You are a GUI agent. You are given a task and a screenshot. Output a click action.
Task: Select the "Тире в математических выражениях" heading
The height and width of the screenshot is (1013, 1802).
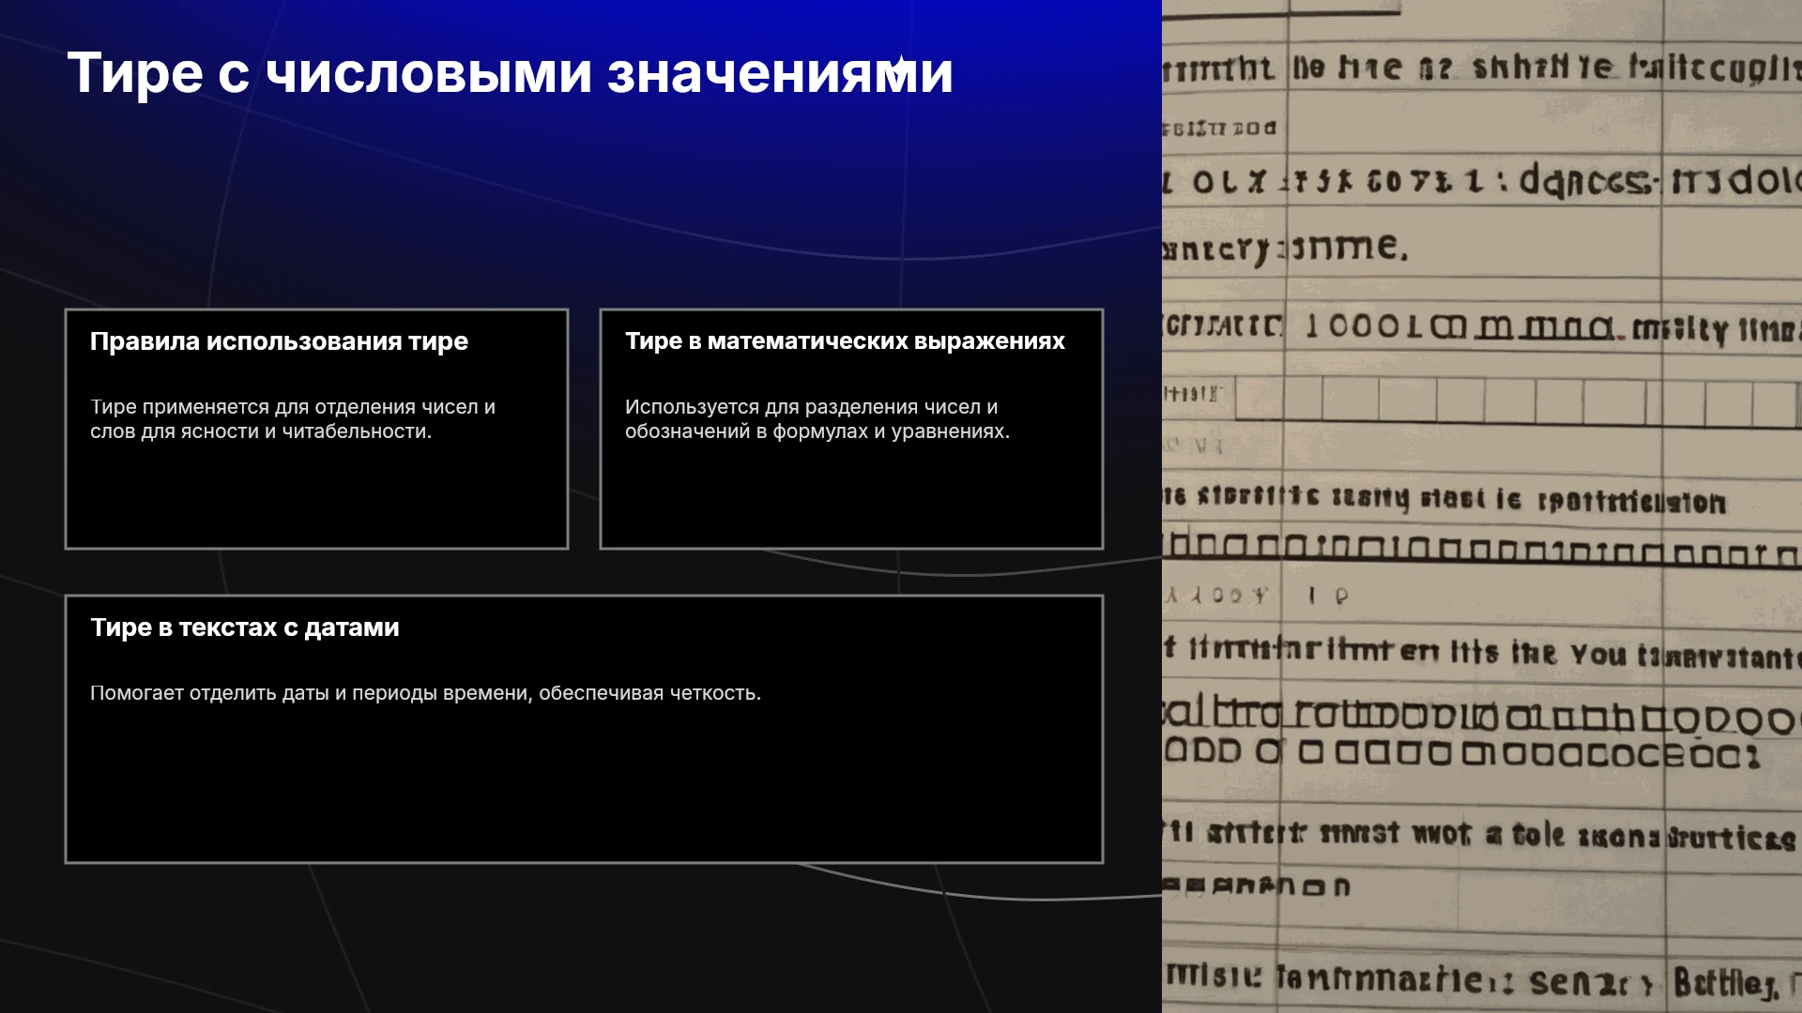point(845,341)
